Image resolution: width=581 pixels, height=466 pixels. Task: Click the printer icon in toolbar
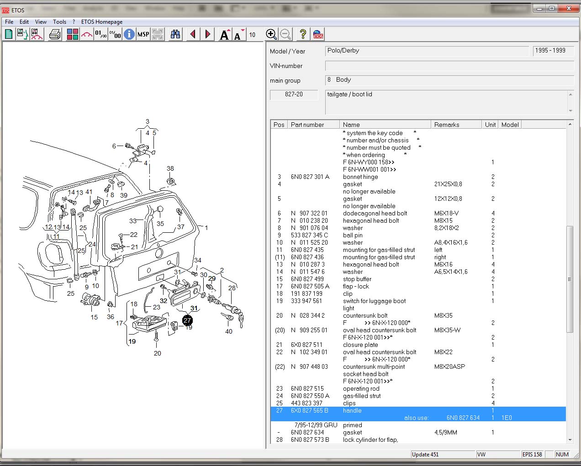click(55, 34)
